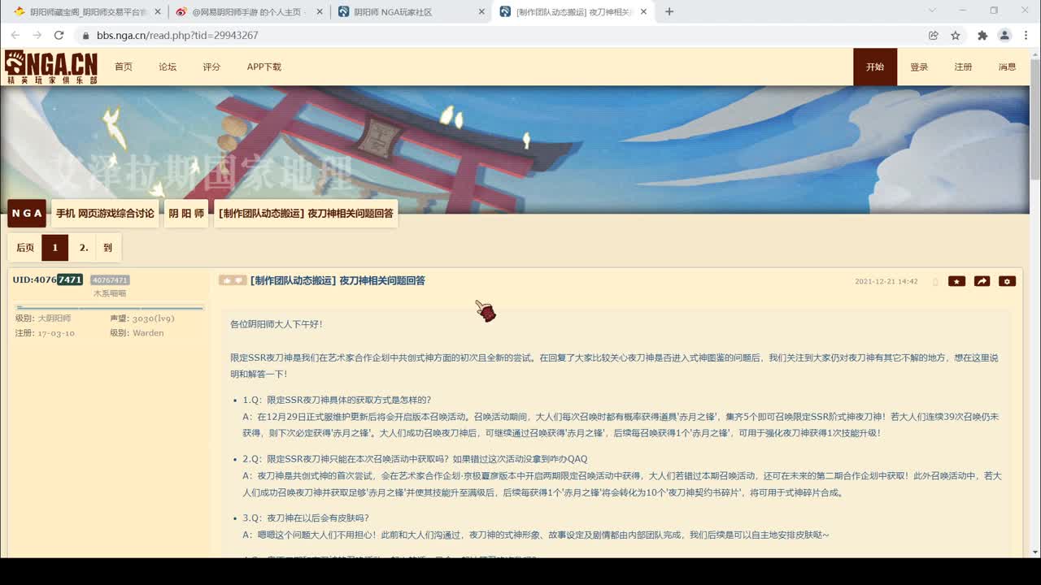Open the 论坛 menu item
1041x585 pixels.
(168, 67)
